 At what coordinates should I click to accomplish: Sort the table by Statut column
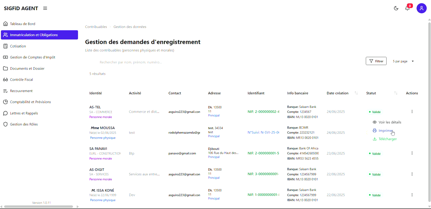(396, 93)
